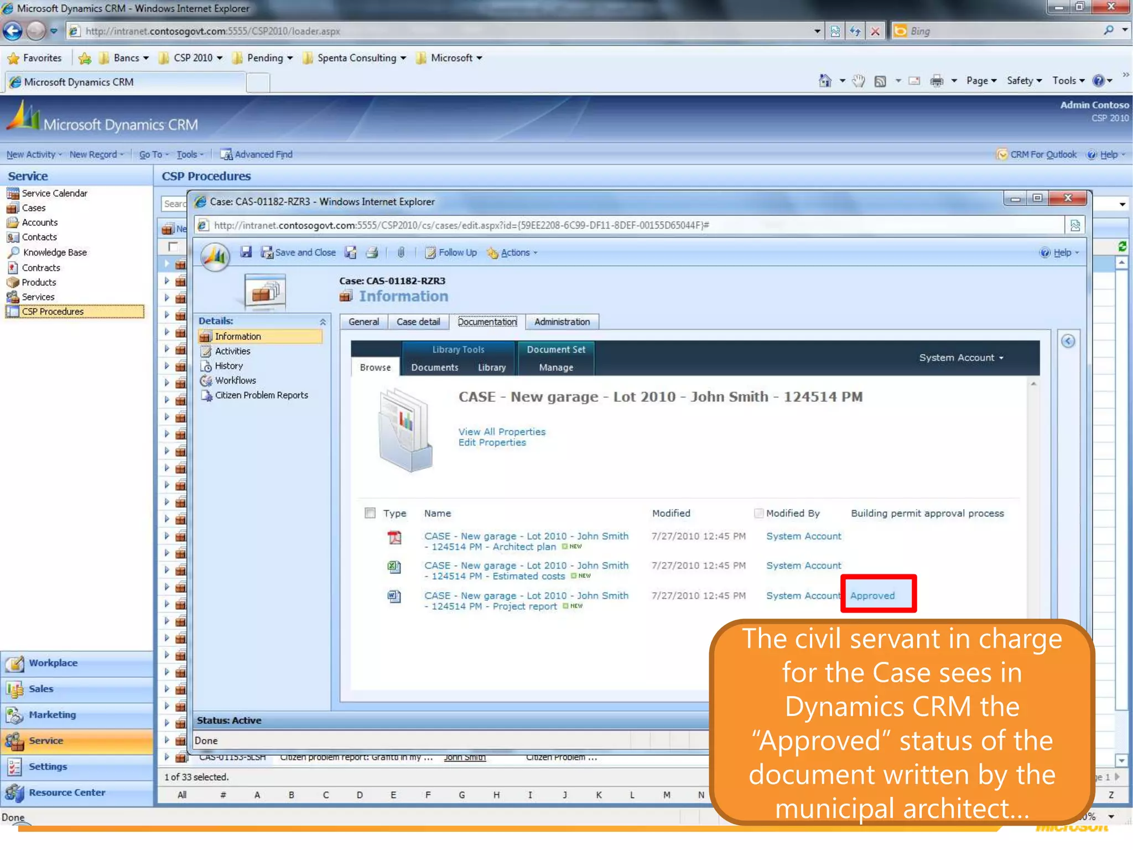Select Knowledge Base in Service navigation
The height and width of the screenshot is (850, 1133).
pos(54,252)
